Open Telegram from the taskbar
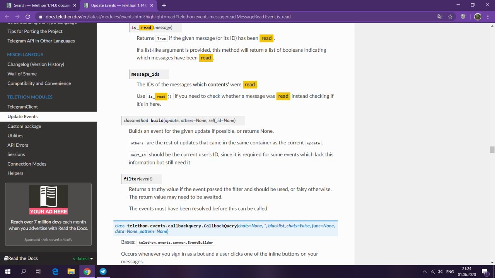The height and width of the screenshot is (278, 495). click(x=103, y=271)
